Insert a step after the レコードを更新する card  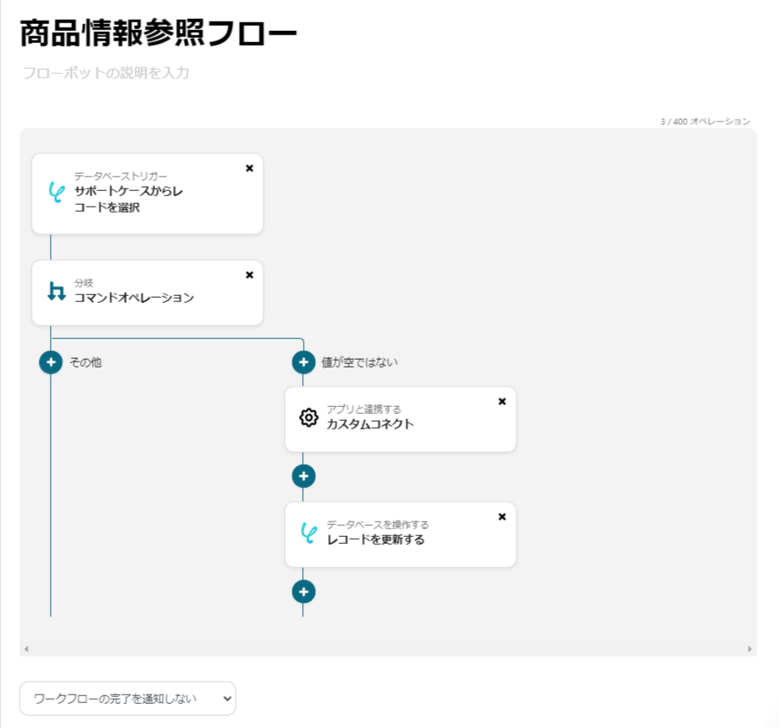(x=304, y=592)
